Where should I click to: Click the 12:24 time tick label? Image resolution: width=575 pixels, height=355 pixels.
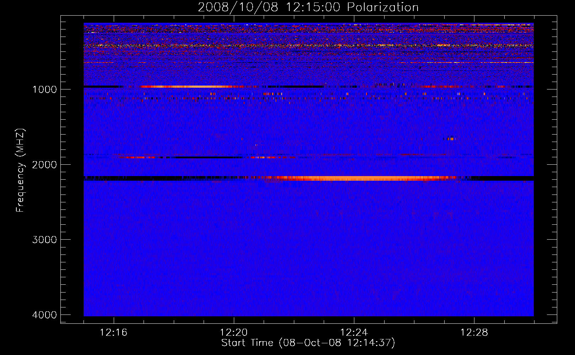coord(354,333)
